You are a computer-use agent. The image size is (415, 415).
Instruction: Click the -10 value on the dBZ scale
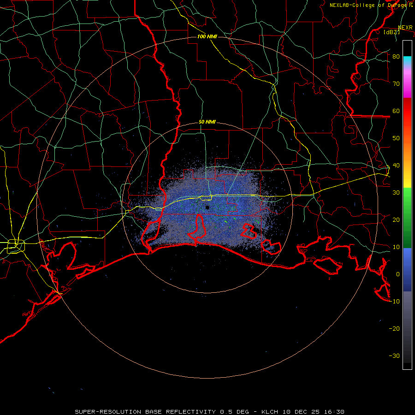[394, 302]
